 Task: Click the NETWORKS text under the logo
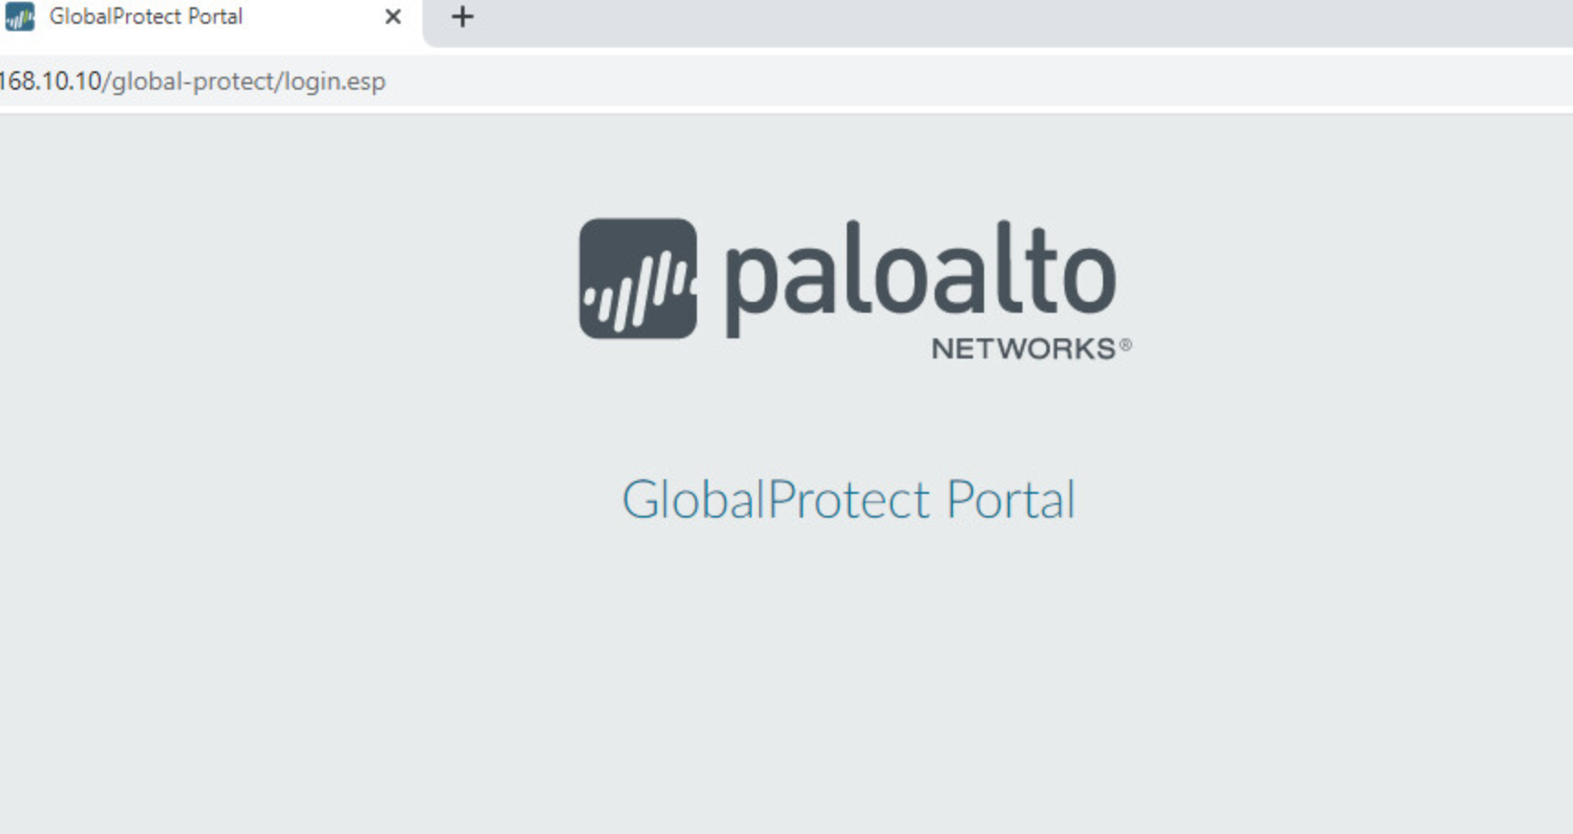tap(1023, 348)
